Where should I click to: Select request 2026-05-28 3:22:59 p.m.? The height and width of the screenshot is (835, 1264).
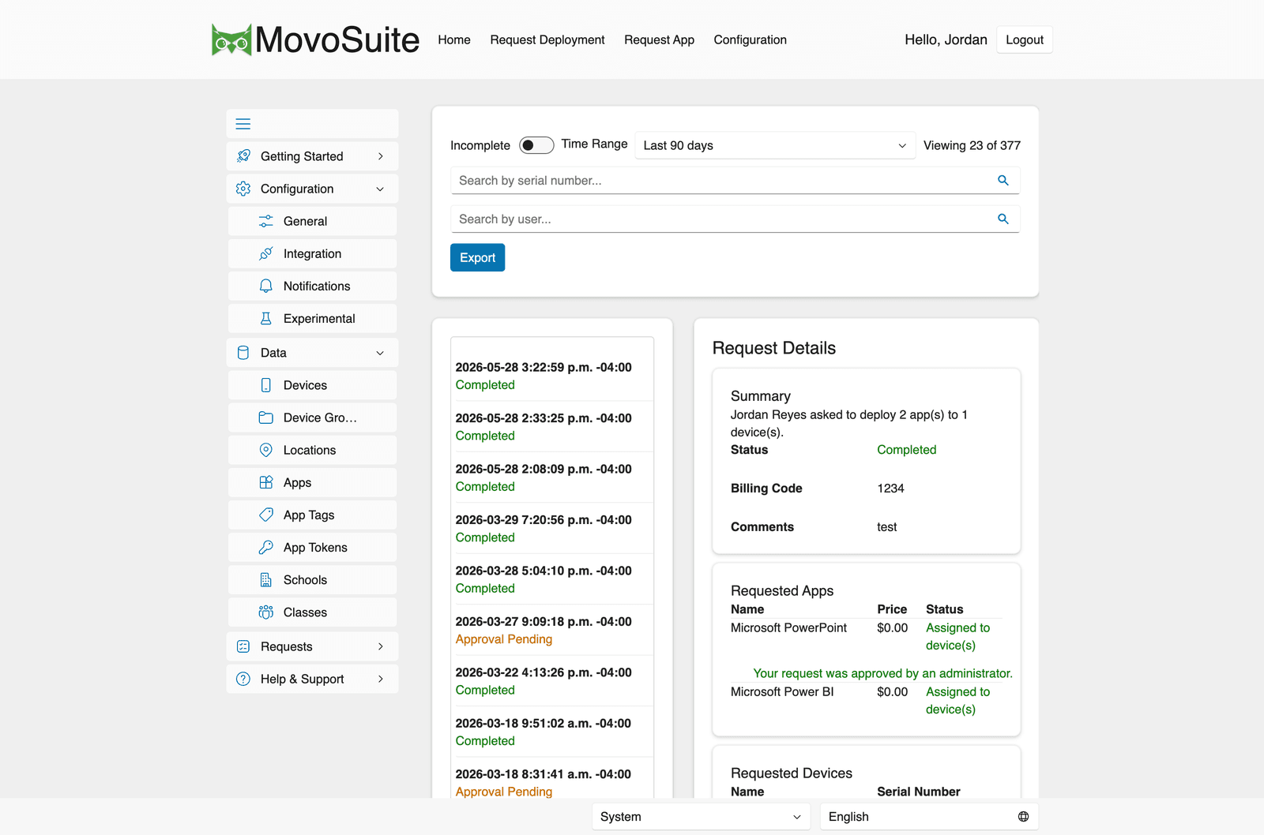point(552,376)
